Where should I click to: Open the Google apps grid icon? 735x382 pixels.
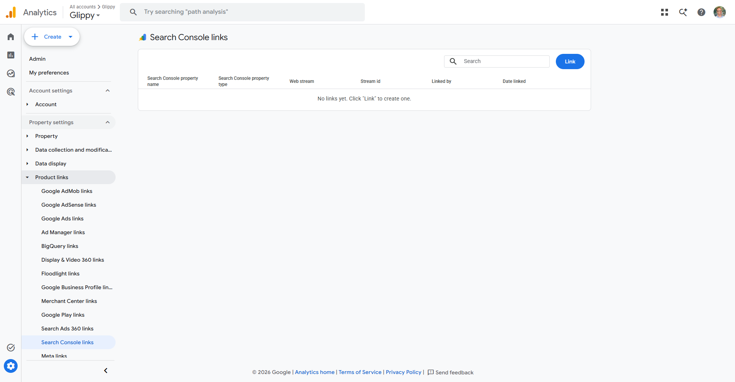tap(665, 12)
